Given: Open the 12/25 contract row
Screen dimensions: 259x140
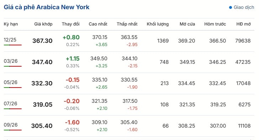Looking at the screenshot, I should [129, 41].
